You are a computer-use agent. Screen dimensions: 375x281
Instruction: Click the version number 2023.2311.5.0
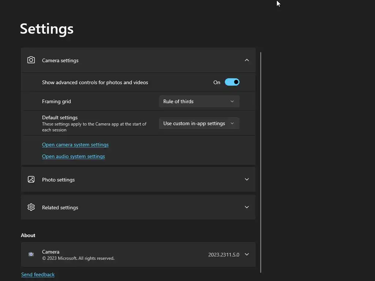click(223, 255)
